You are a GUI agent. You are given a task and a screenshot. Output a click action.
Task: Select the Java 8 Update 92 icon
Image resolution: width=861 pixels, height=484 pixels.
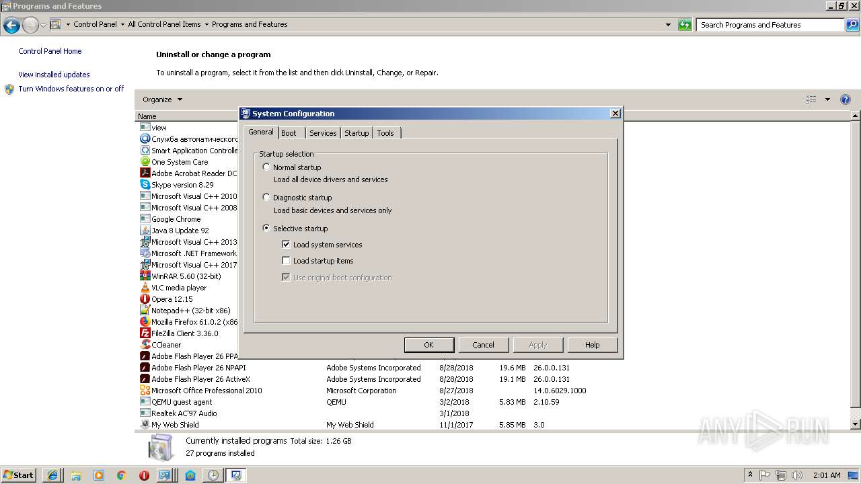click(145, 231)
